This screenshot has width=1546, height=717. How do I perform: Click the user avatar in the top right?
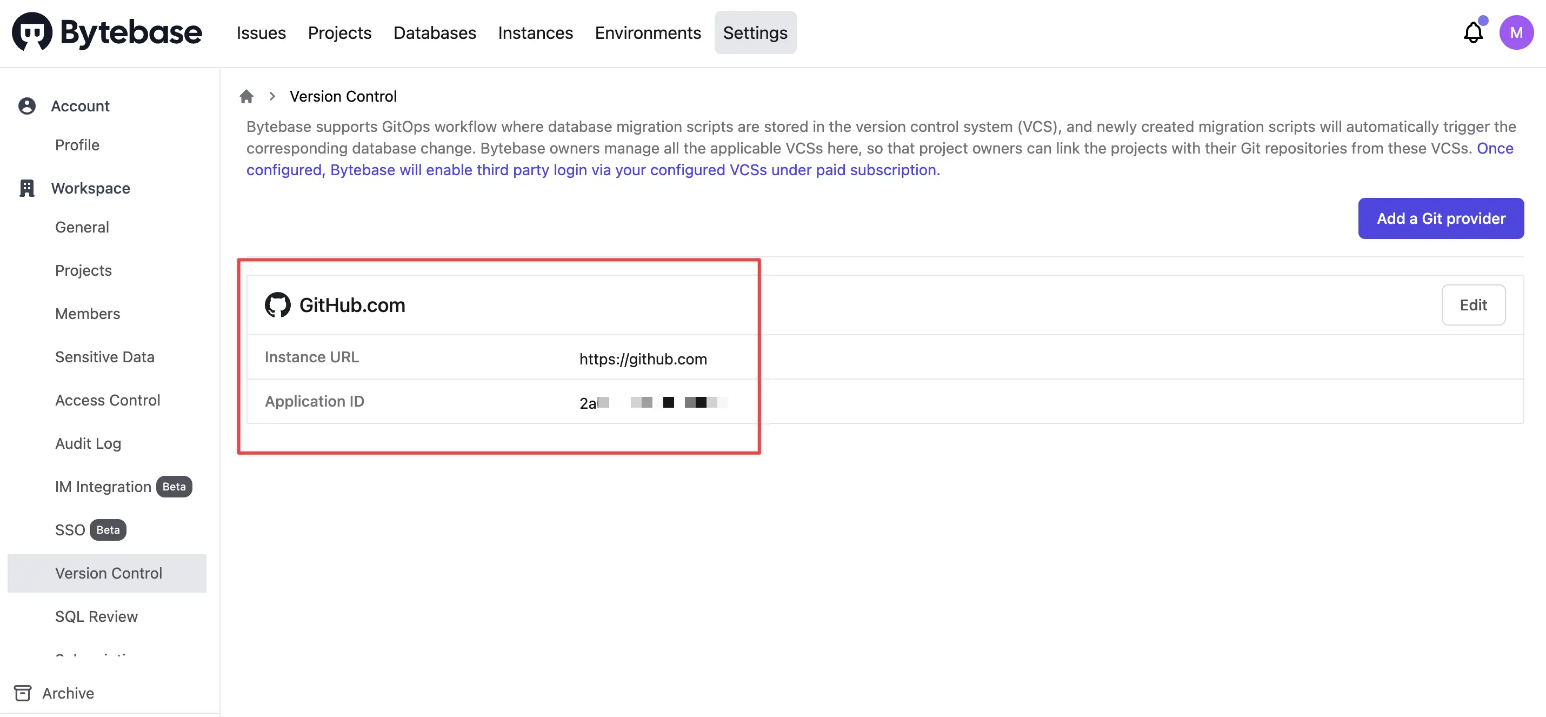tap(1517, 32)
